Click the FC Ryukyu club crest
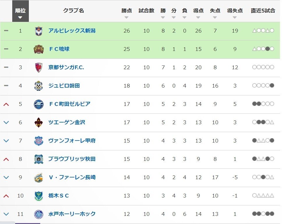 [38, 49]
